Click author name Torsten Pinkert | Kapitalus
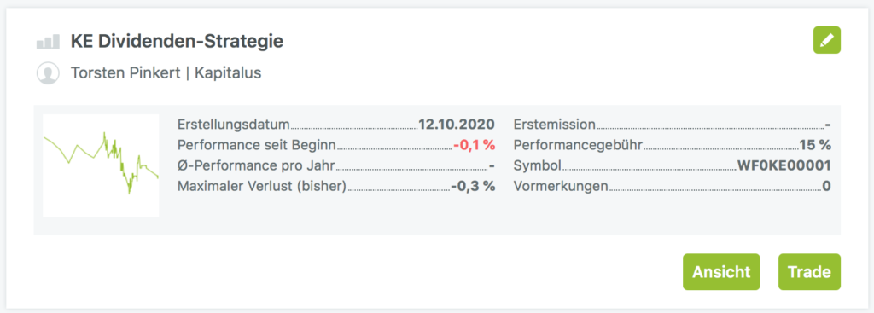The height and width of the screenshot is (313, 874). coord(166,73)
